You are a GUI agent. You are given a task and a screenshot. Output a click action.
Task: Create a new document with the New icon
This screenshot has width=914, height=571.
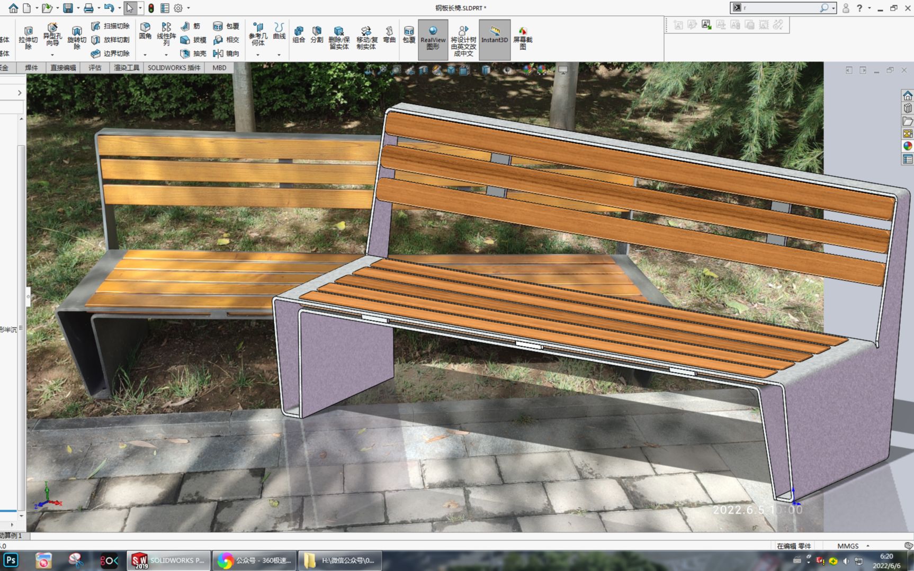(x=26, y=8)
